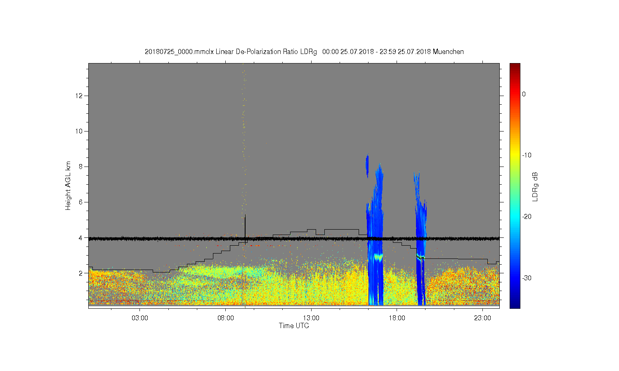Click the height tick label 2
Image resolution: width=619 pixels, height=371 pixels.
(81, 273)
